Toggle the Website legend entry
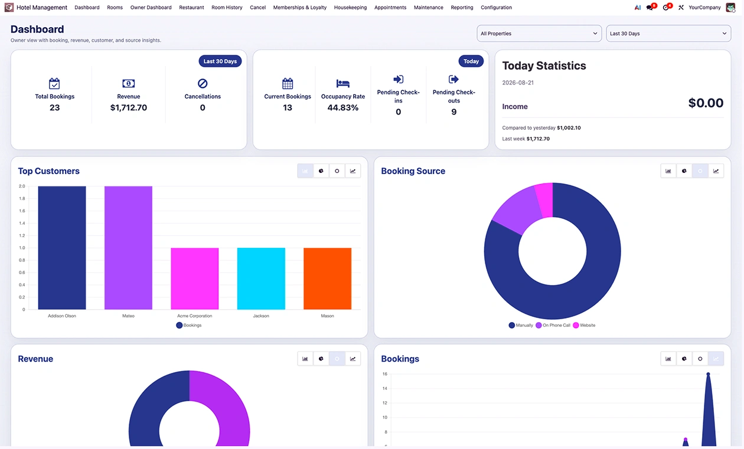Viewport: 744px width, 449px height. click(584, 325)
